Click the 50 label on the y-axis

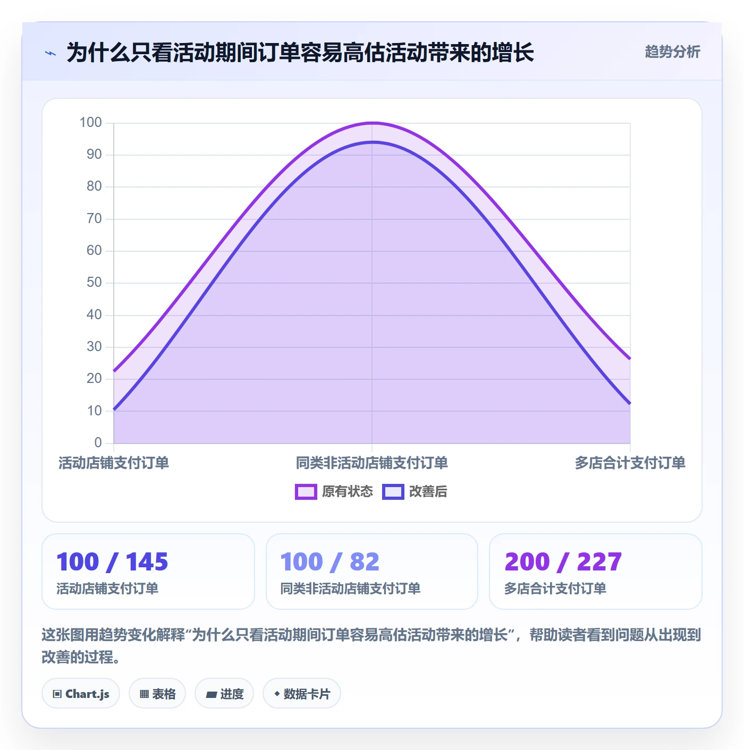point(94,283)
